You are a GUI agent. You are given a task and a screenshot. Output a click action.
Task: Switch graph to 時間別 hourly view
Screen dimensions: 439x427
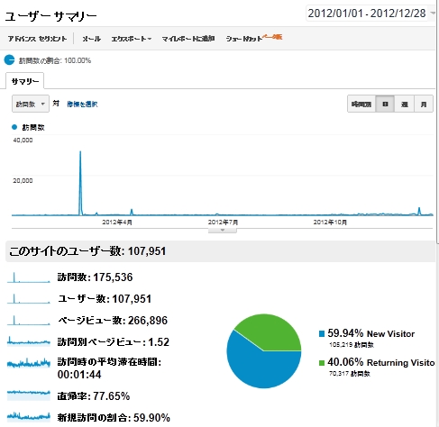pyautogui.click(x=361, y=104)
